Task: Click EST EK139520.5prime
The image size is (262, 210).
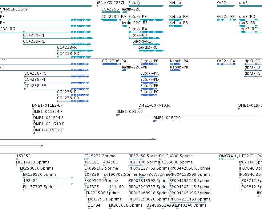Action: 40,175
